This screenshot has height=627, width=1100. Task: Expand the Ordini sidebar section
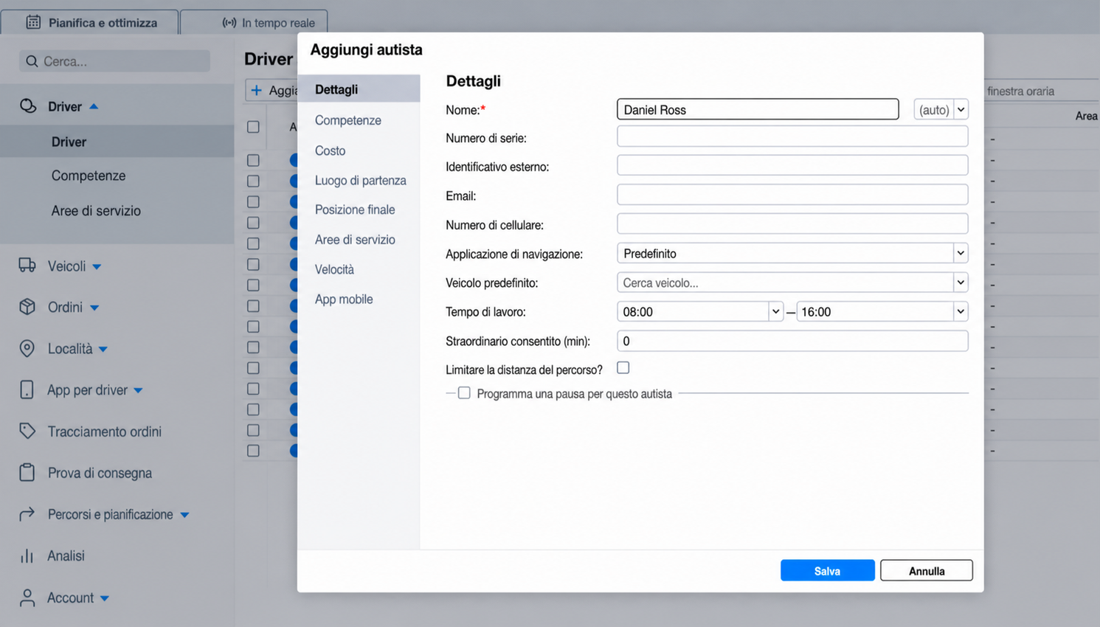(94, 308)
